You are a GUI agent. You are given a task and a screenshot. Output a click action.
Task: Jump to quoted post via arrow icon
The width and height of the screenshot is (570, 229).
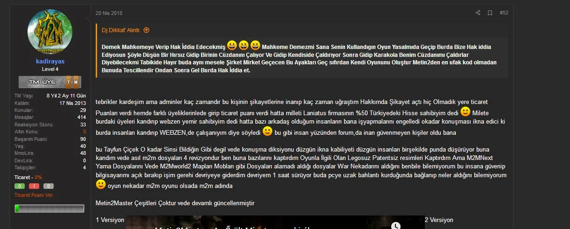pyautogui.click(x=146, y=30)
